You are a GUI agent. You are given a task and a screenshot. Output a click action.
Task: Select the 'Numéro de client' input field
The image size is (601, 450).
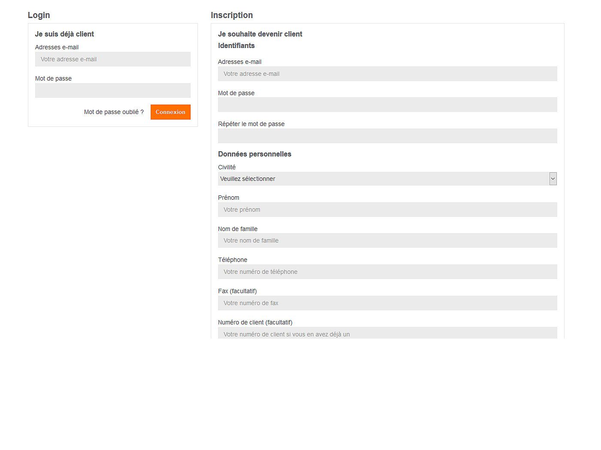pyautogui.click(x=387, y=333)
